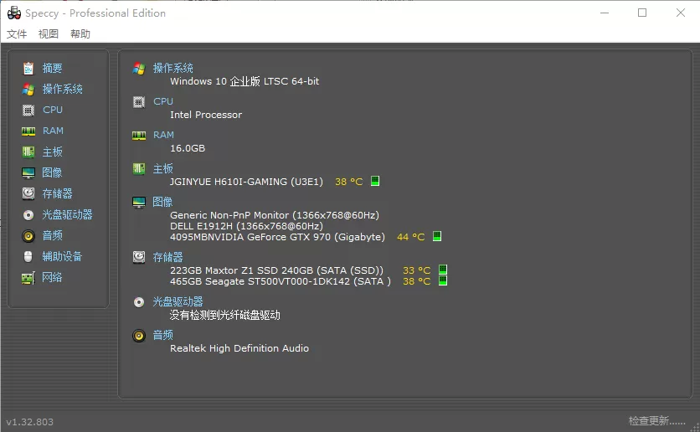Click JGINYUE H610I-GAMING (U3E1) text
Viewport: 700px width, 432px height.
pos(246,182)
